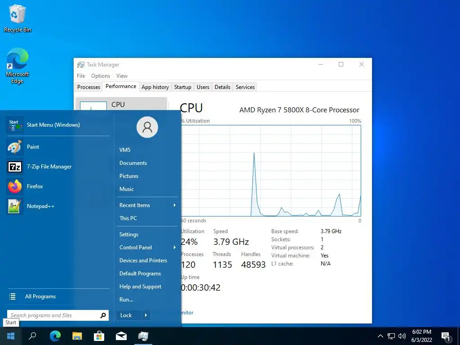Click the Virtual machine: Yes value
Image resolution: width=460 pixels, height=345 pixels.
[x=324, y=256]
